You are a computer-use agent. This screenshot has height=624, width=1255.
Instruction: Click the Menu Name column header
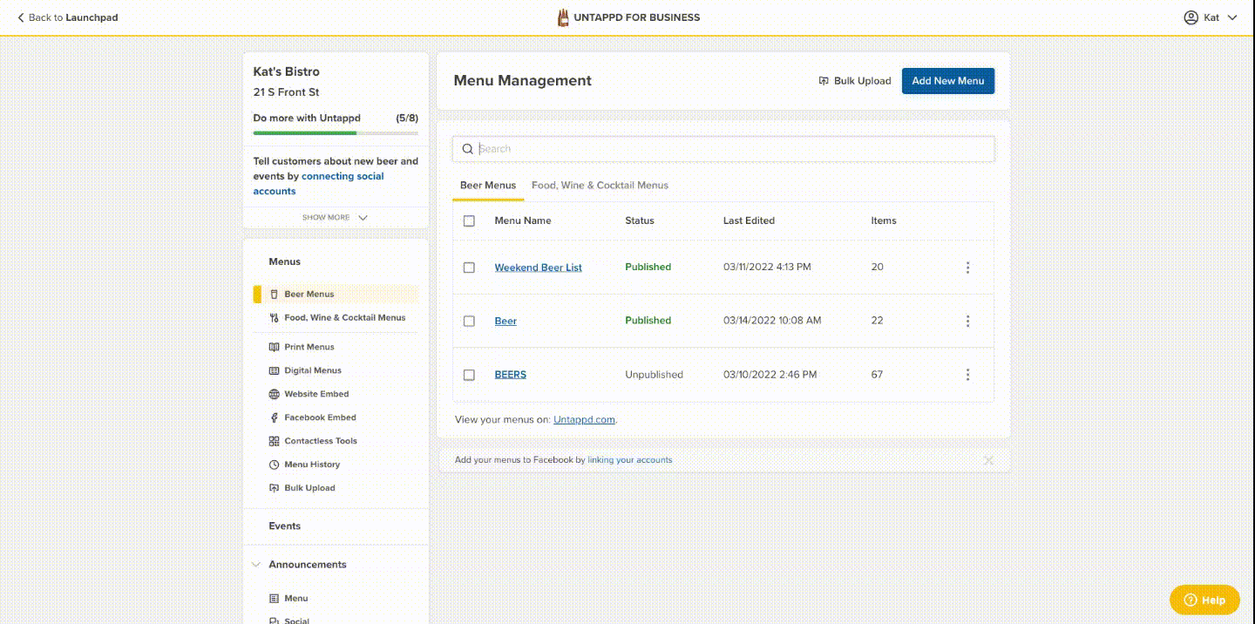(523, 221)
